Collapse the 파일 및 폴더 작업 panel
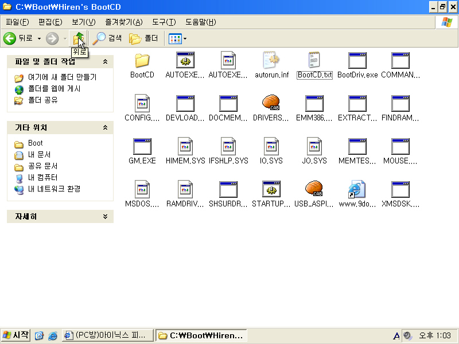The width and height of the screenshot is (459, 344). [x=105, y=61]
